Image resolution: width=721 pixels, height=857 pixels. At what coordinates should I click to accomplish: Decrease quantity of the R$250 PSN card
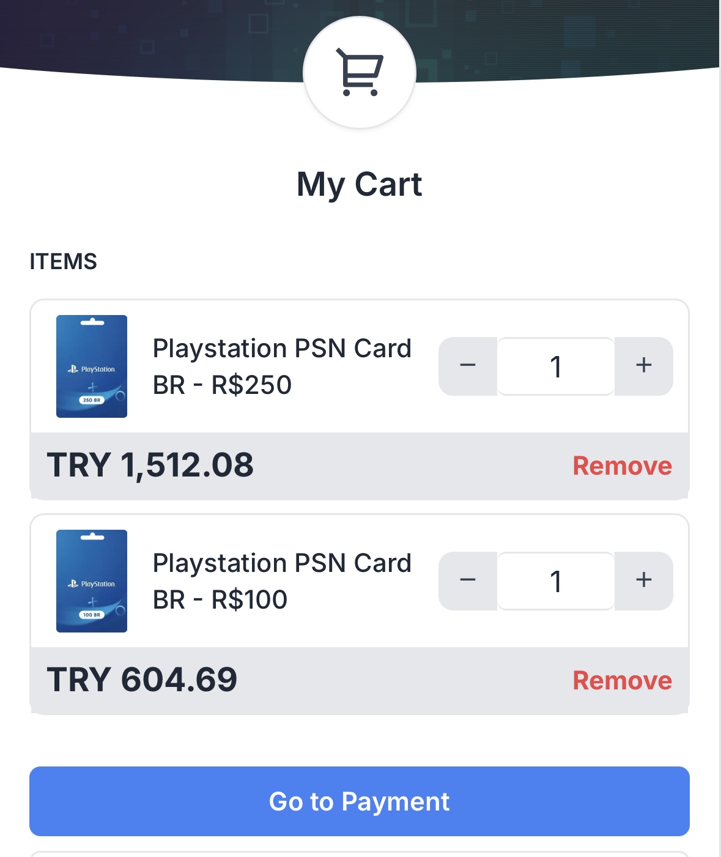point(468,366)
